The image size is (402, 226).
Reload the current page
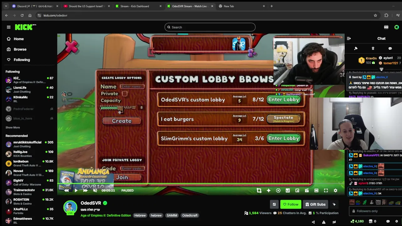tap(22, 15)
